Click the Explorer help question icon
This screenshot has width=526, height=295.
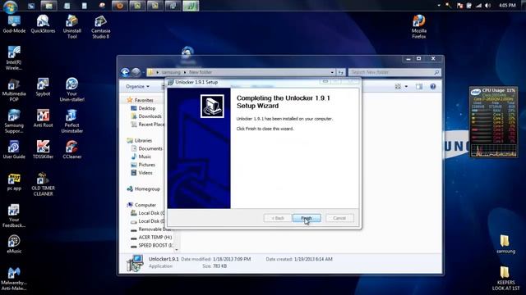433,86
